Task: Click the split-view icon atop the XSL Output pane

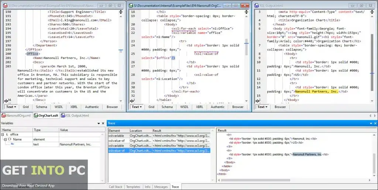Action: coord(372,12)
